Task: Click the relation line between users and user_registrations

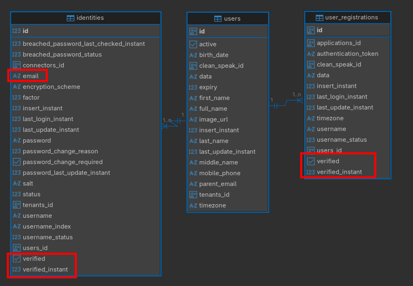Action: click(x=286, y=102)
